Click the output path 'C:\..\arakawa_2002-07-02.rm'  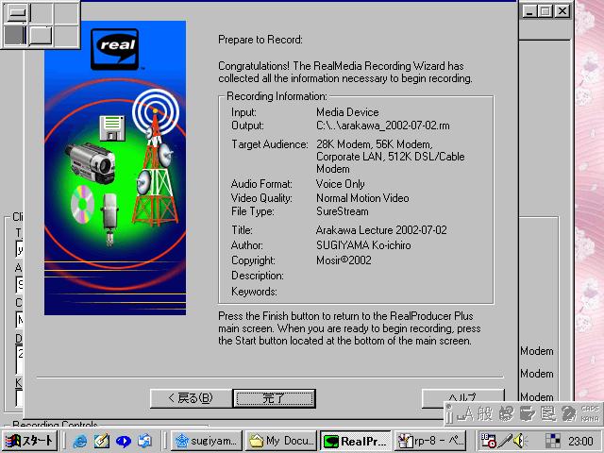pyautogui.click(x=383, y=126)
